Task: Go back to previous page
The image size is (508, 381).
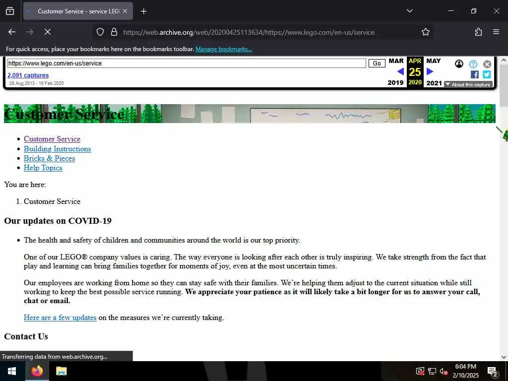Action: pos(12,32)
